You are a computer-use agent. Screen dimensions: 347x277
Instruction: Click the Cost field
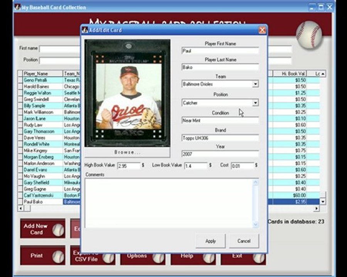(243, 166)
